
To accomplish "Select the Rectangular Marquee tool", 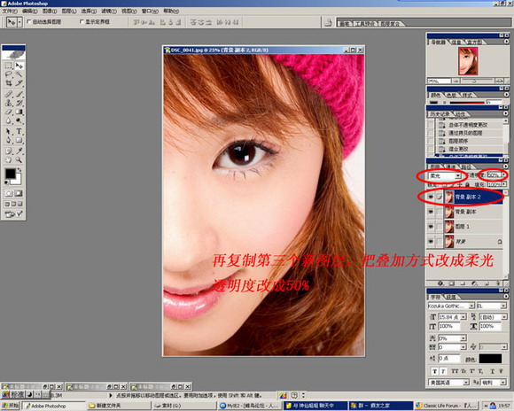I will pyautogui.click(x=9, y=66).
